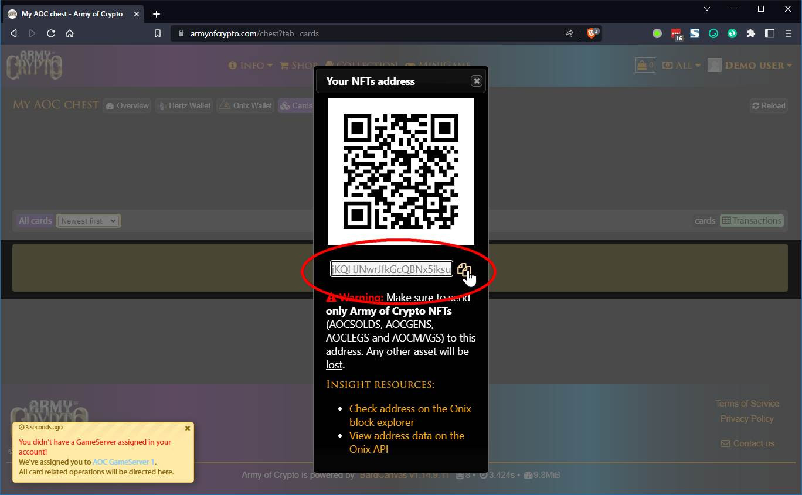Open the Brave Shields lion icon

click(593, 33)
